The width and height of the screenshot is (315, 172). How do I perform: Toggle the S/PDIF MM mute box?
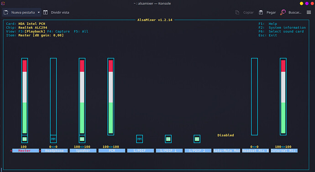click(x=139, y=139)
